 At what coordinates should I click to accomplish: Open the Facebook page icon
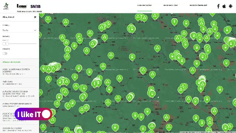[x=218, y=6]
